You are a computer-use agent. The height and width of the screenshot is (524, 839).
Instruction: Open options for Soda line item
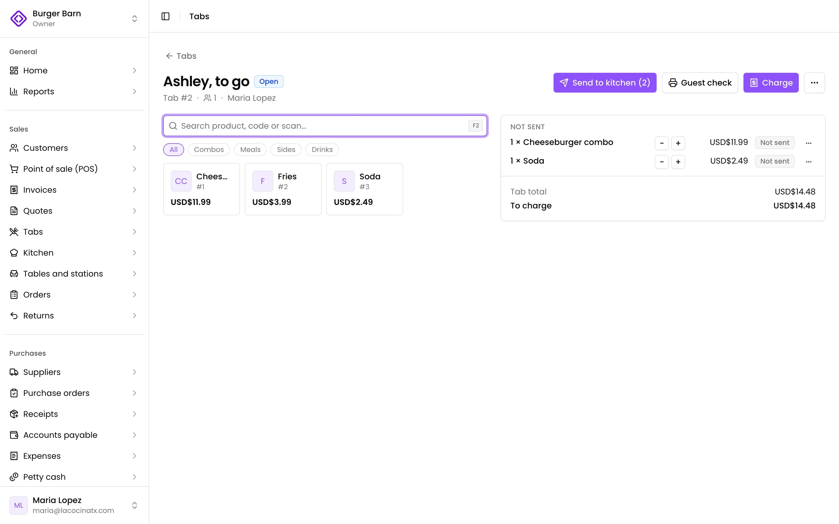point(808,162)
